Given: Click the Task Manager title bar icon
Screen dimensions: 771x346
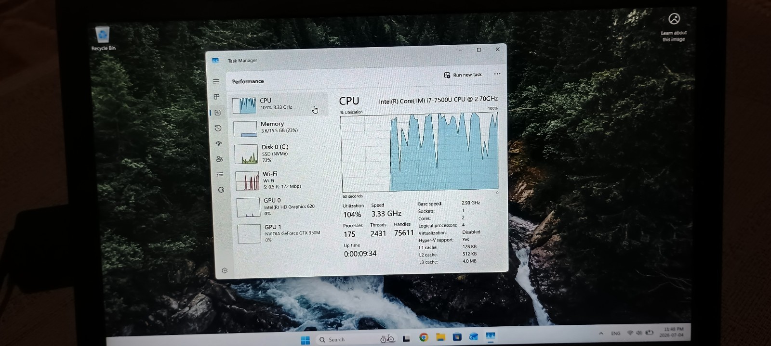Looking at the screenshot, I should click(215, 61).
